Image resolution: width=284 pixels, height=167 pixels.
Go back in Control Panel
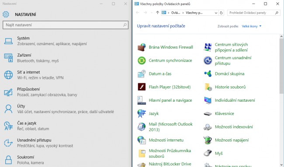tap(138, 13)
